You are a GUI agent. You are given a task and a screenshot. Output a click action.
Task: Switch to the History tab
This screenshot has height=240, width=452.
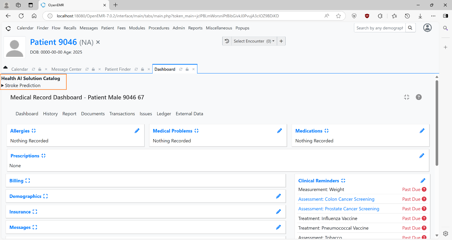point(50,114)
